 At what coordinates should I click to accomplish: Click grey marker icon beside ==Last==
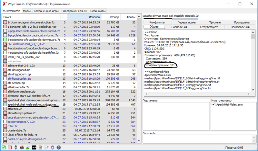click(5, 61)
